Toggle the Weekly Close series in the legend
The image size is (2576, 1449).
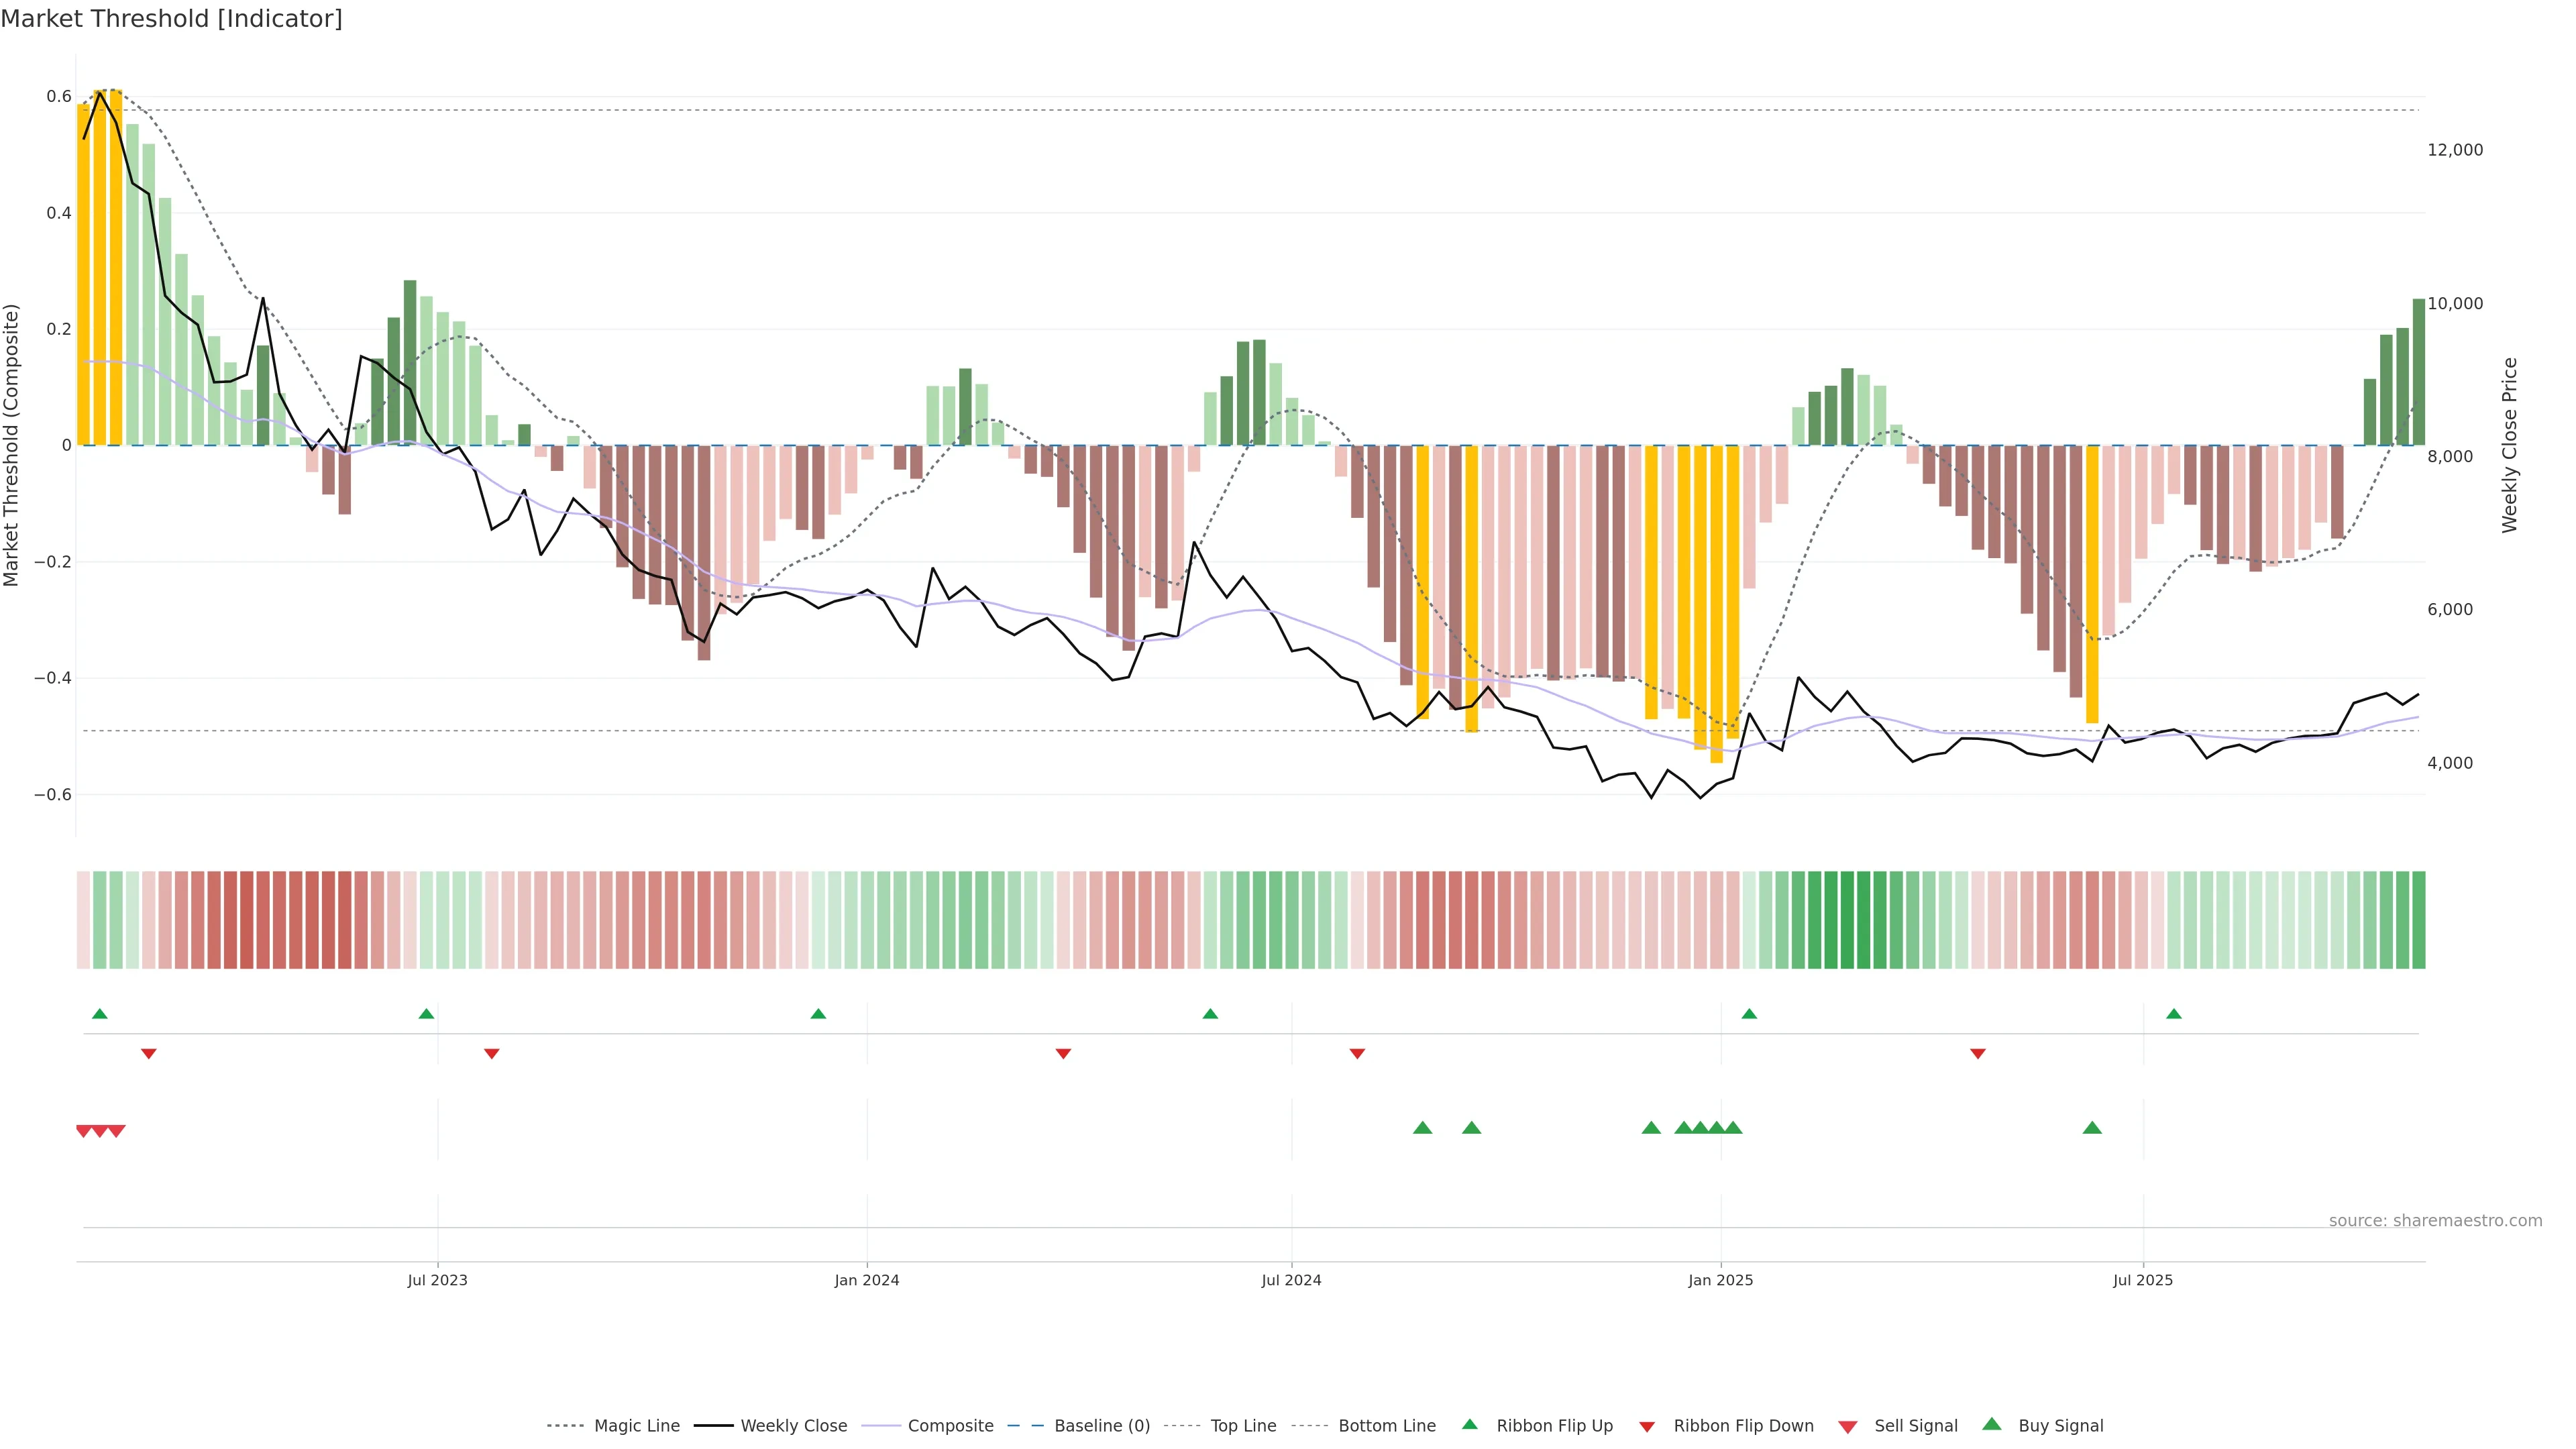[x=793, y=1426]
